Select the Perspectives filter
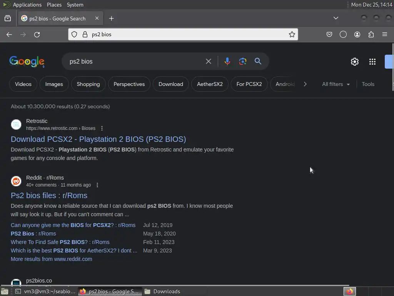Image resolution: width=394 pixels, height=296 pixels. pyautogui.click(x=129, y=84)
